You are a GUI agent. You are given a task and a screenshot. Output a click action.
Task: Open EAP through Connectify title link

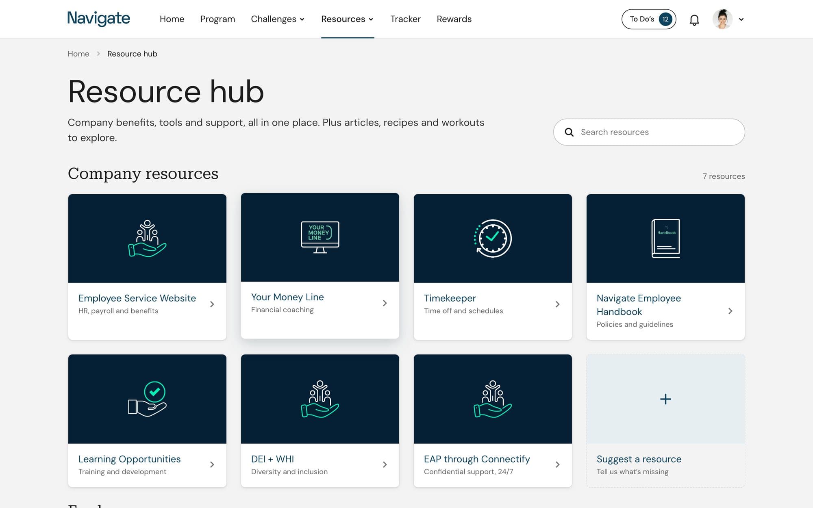pos(477,459)
